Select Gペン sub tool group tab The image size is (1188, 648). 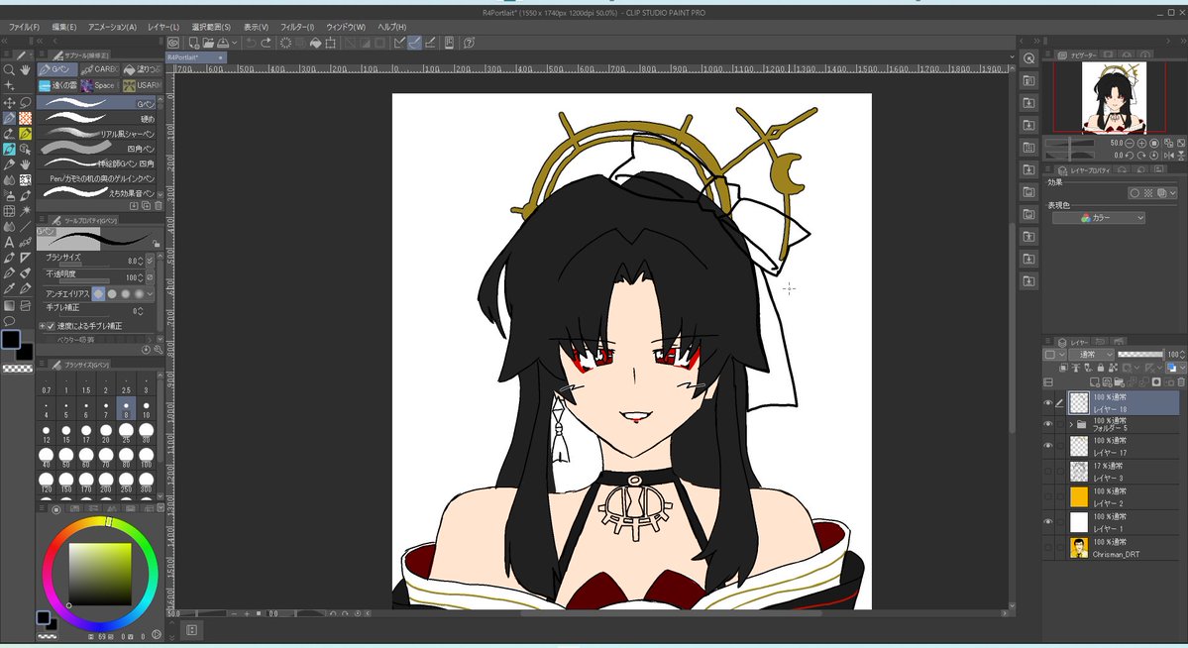[56, 69]
